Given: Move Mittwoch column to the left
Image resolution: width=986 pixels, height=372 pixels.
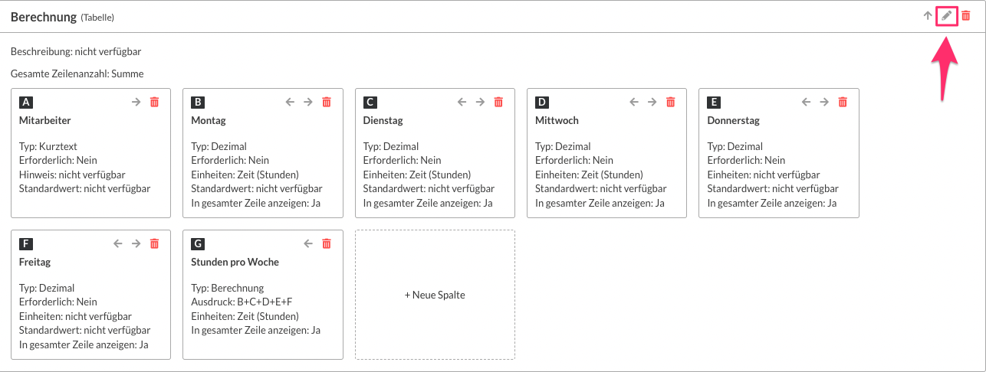Looking at the screenshot, I should (634, 102).
